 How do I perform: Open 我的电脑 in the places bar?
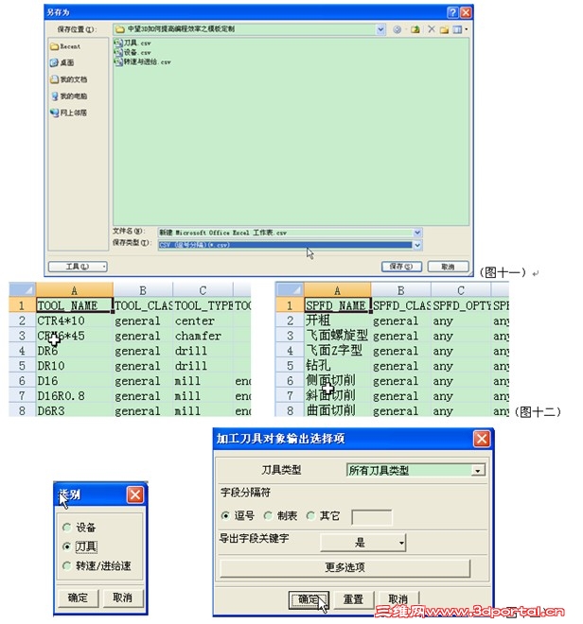pyautogui.click(x=68, y=96)
